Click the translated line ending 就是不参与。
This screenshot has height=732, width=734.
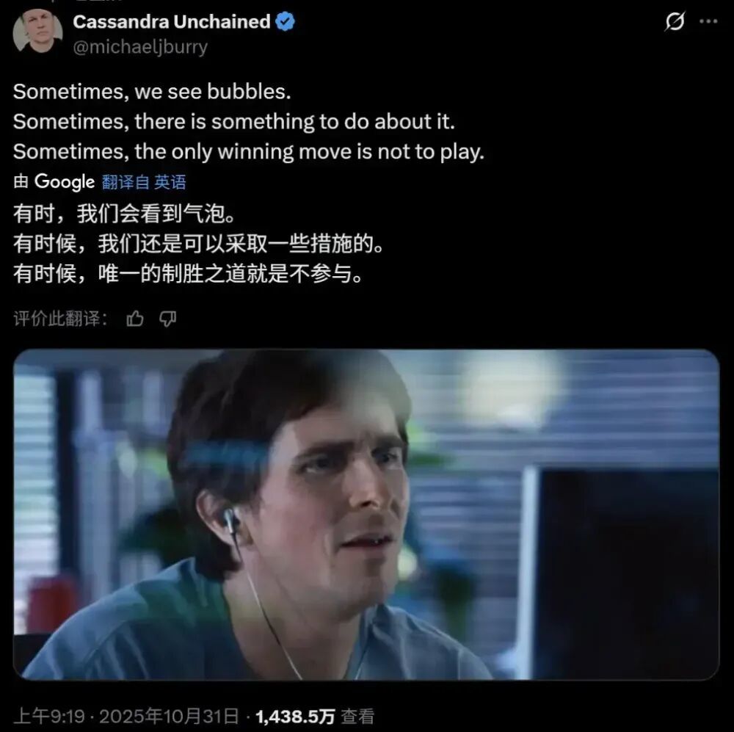tap(188, 274)
